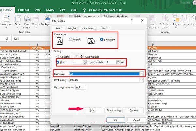This screenshot has height=131, width=196.
Task: Select the Landscape orientation option
Action: pos(101,40)
